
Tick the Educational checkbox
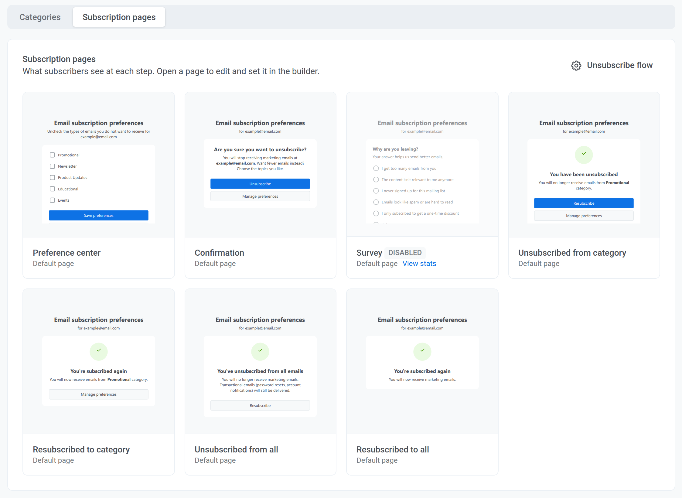tap(52, 189)
